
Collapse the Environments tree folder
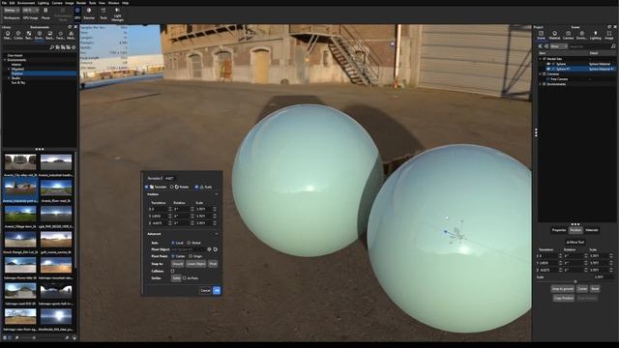tap(5, 60)
